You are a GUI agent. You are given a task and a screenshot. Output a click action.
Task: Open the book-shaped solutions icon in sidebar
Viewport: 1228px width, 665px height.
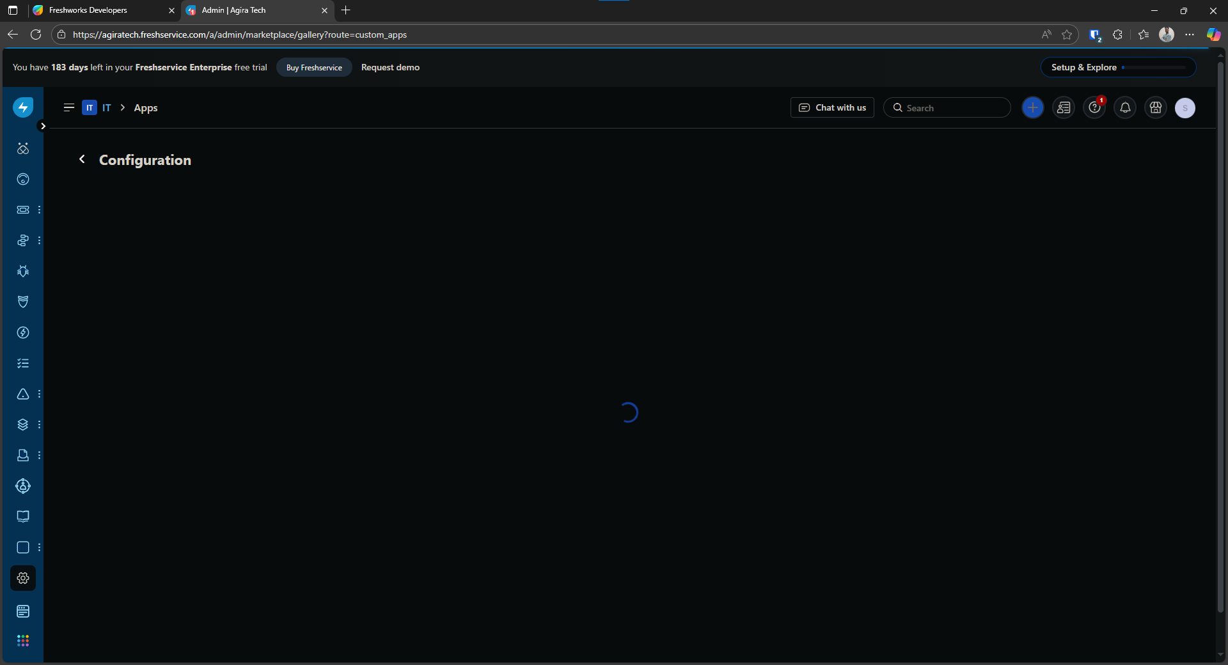point(23,517)
